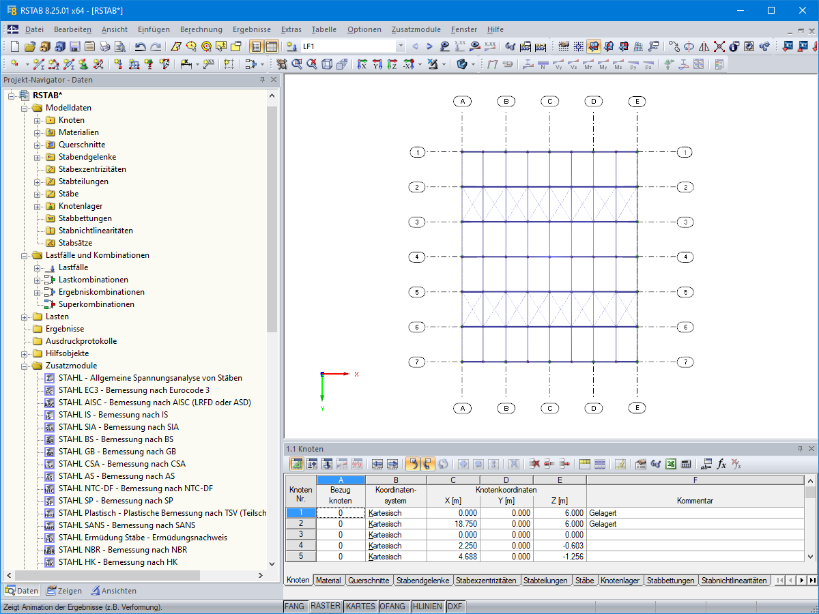Screen dimensions: 819x614
Task: Click the view in X direction icon
Action: click(362, 64)
